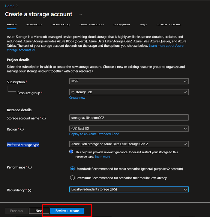Open the Subscription dropdown

129,81
